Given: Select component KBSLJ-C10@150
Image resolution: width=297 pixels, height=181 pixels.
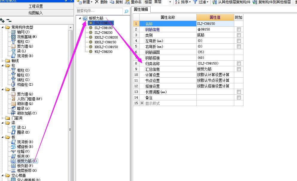Looking at the screenshot, I should click(106, 47).
